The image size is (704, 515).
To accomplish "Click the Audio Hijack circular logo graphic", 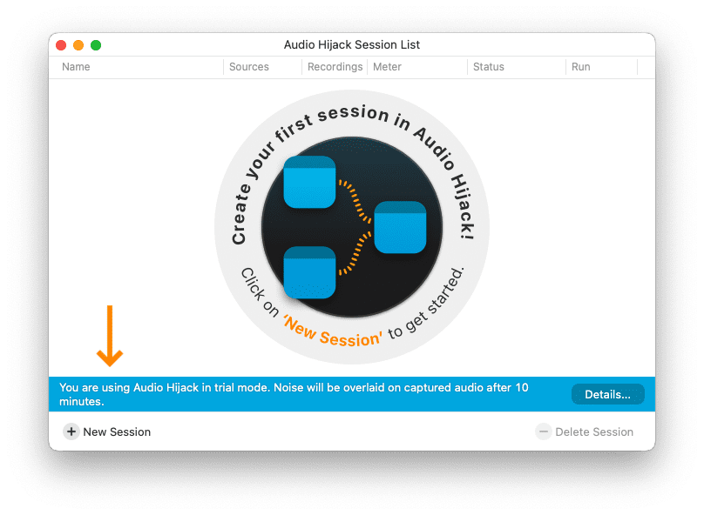I will 352,227.
